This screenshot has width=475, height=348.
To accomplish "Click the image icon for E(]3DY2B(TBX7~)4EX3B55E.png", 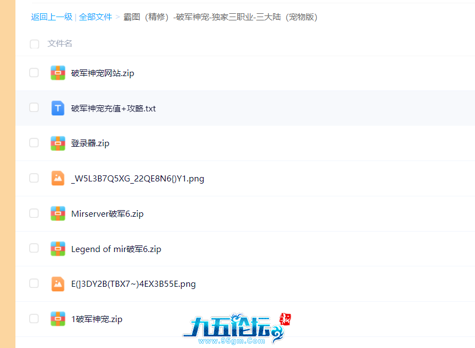I will [58, 284].
